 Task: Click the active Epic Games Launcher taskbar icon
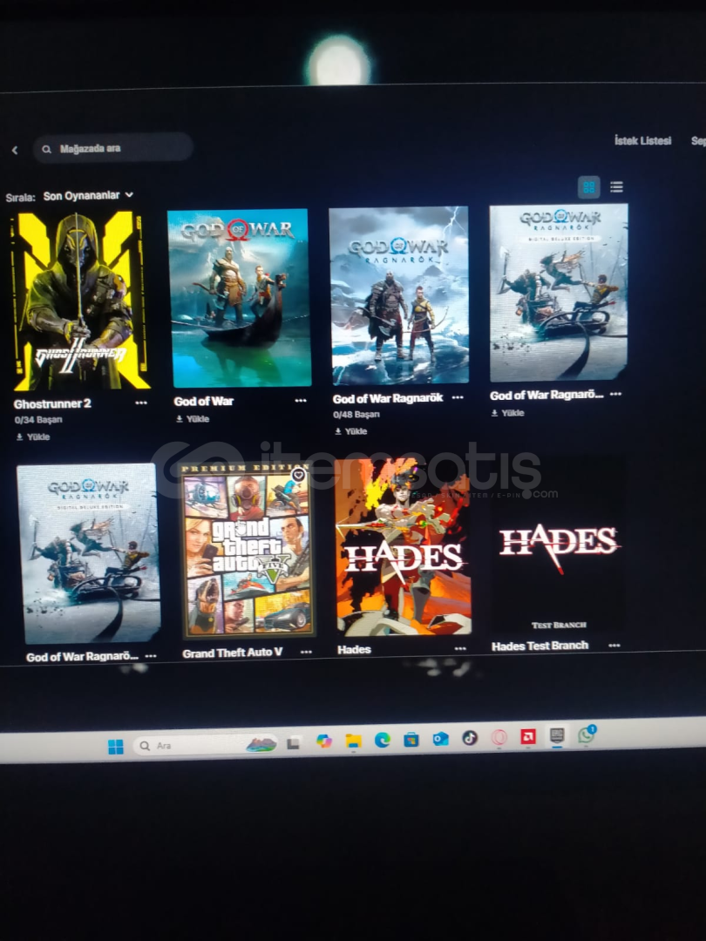[557, 735]
